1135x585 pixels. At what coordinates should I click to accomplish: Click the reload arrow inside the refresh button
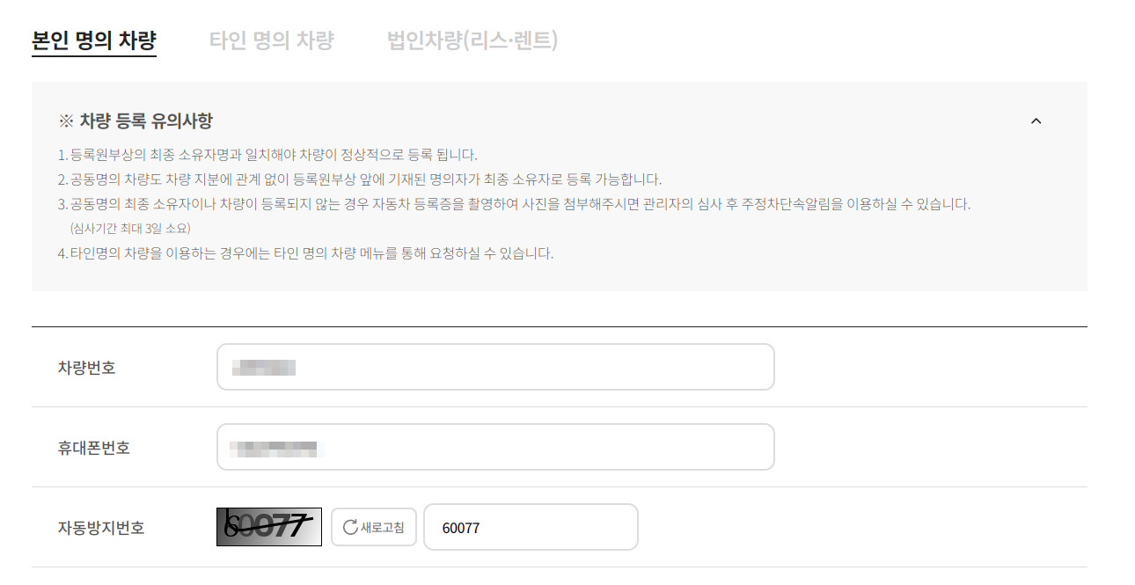[x=350, y=527]
